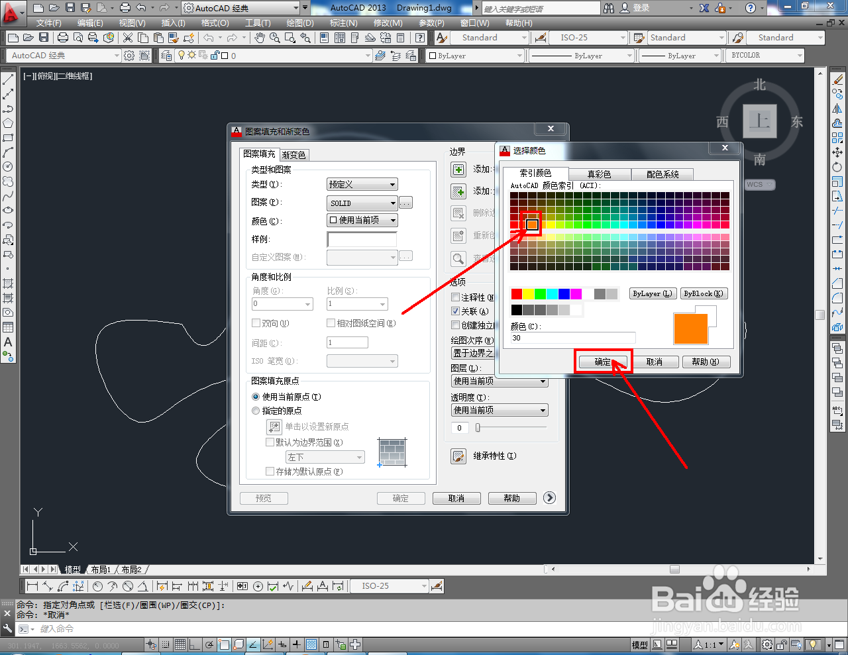The width and height of the screenshot is (848, 655).
Task: Select the 指定的原点 radio button
Action: click(x=256, y=411)
